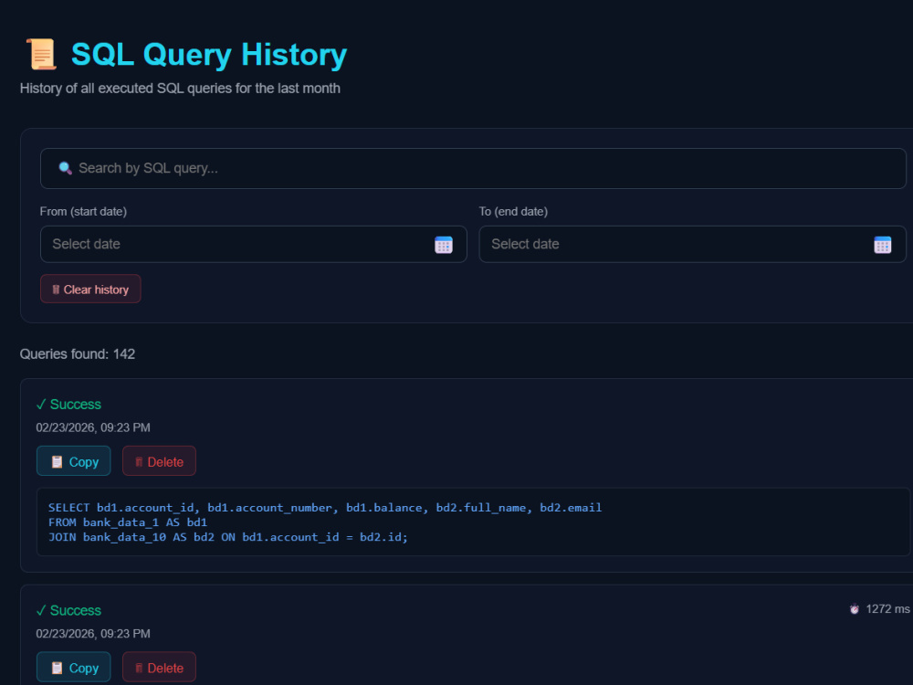Click the 'FROM bank_data_1 AS bd1' line
Viewport: 913px width, 685px height.
coord(128,522)
